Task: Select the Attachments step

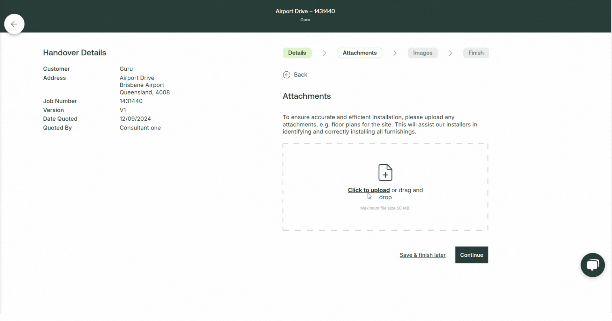Action: pyautogui.click(x=360, y=53)
